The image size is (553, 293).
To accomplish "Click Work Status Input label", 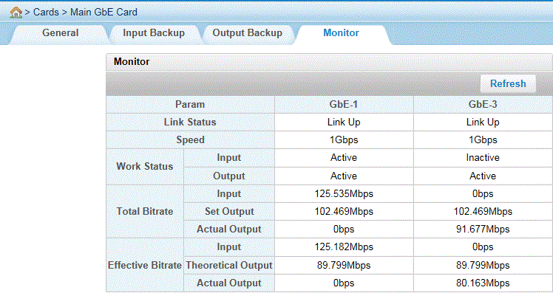I will (229, 157).
